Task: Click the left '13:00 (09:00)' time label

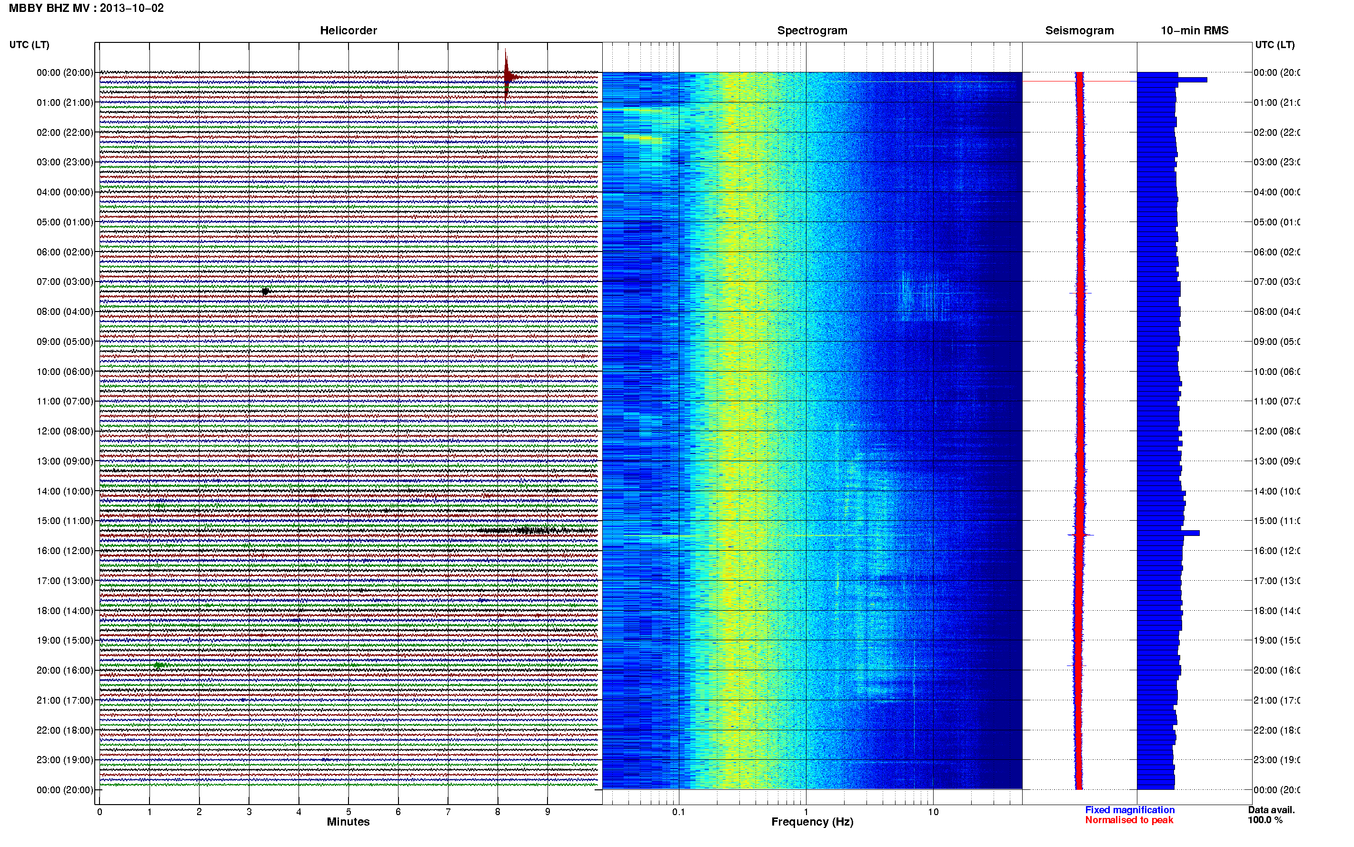Action: (65, 461)
